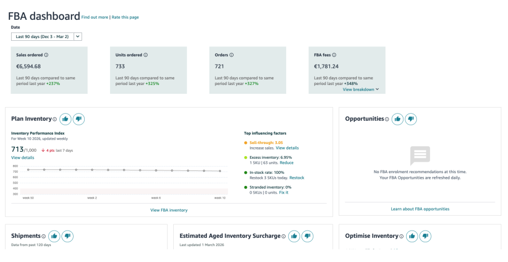Open the Rate this page link

tap(125, 18)
